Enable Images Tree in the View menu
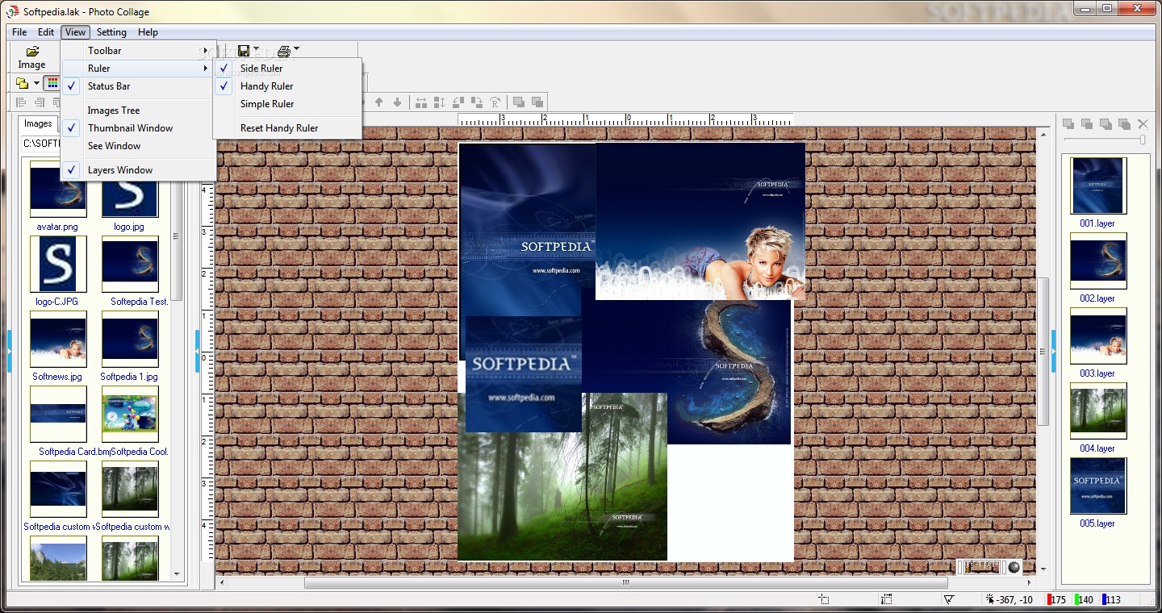Screen dimensions: 1162x613 pyautogui.click(x=139, y=111)
